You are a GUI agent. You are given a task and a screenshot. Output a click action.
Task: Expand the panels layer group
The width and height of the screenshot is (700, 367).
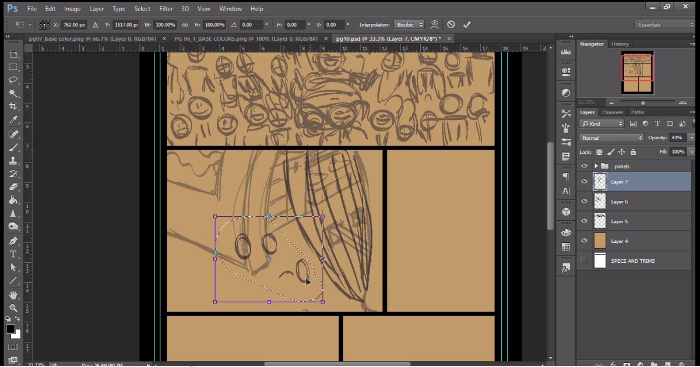pos(596,166)
